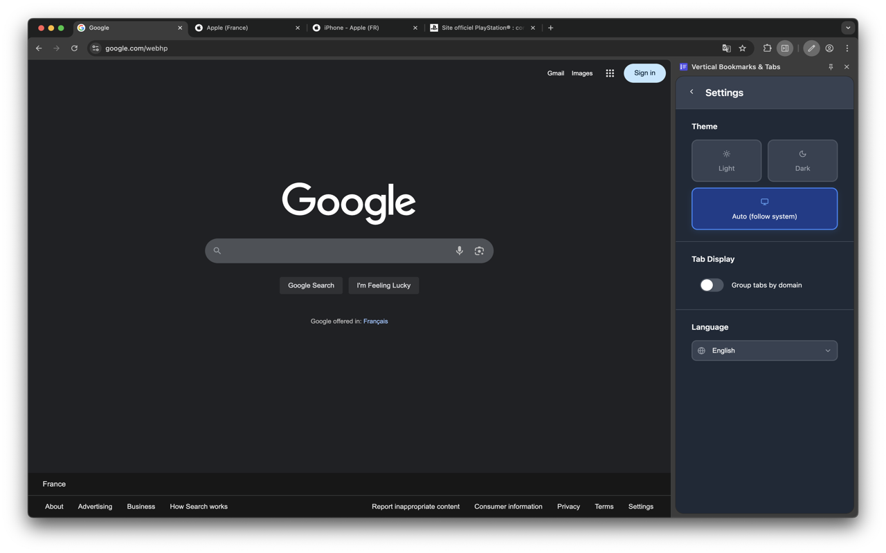Open the Language dropdown showing English
The width and height of the screenshot is (886, 553).
coord(764,350)
